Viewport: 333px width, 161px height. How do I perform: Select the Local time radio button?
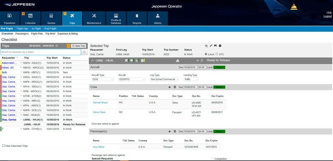[206, 54]
